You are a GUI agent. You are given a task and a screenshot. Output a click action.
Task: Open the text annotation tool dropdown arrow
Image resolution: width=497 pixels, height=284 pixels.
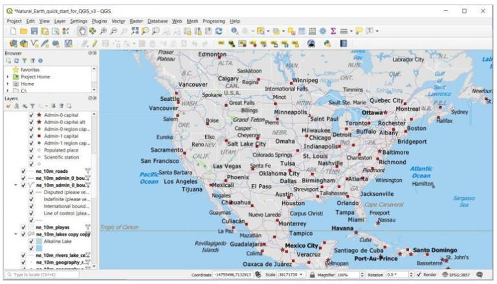pos(377,31)
